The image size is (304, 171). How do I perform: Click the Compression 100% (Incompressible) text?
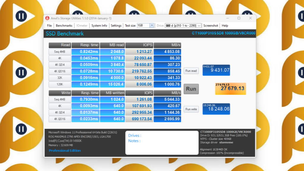tap(222, 153)
